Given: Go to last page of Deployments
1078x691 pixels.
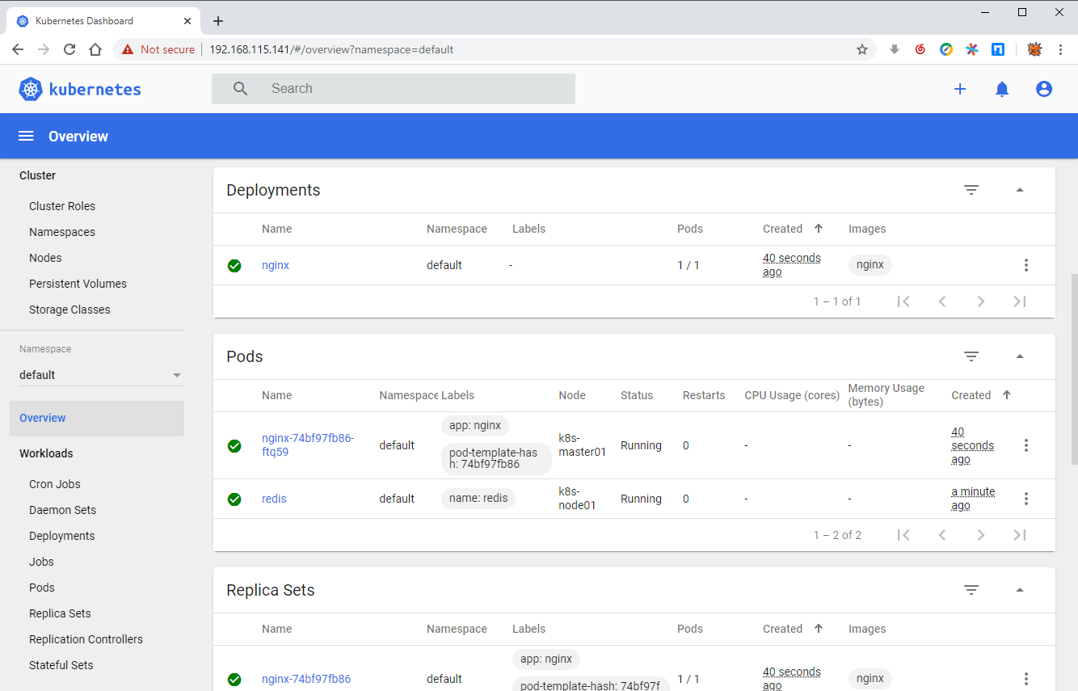Looking at the screenshot, I should [x=1020, y=301].
